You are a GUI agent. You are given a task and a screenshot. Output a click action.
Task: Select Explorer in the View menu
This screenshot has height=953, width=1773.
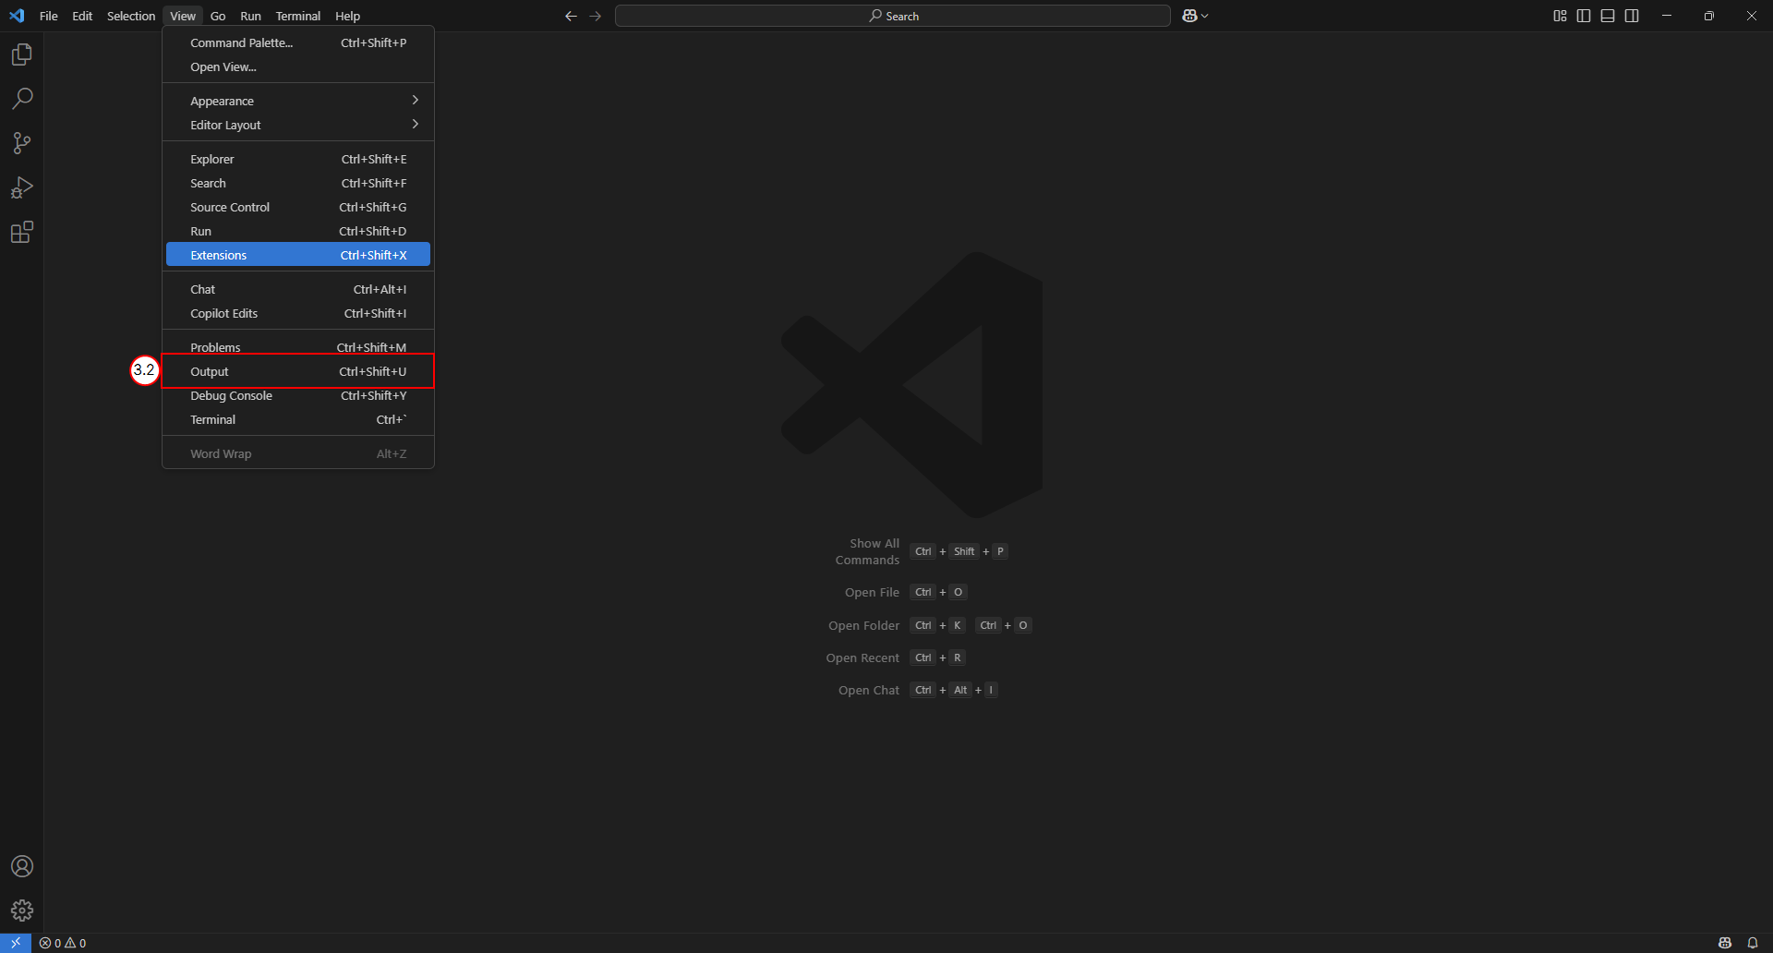click(x=298, y=159)
